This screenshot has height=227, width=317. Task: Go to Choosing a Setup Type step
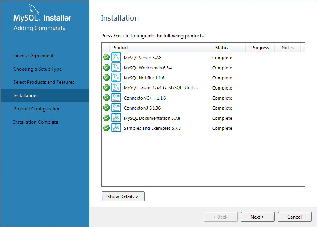38,69
